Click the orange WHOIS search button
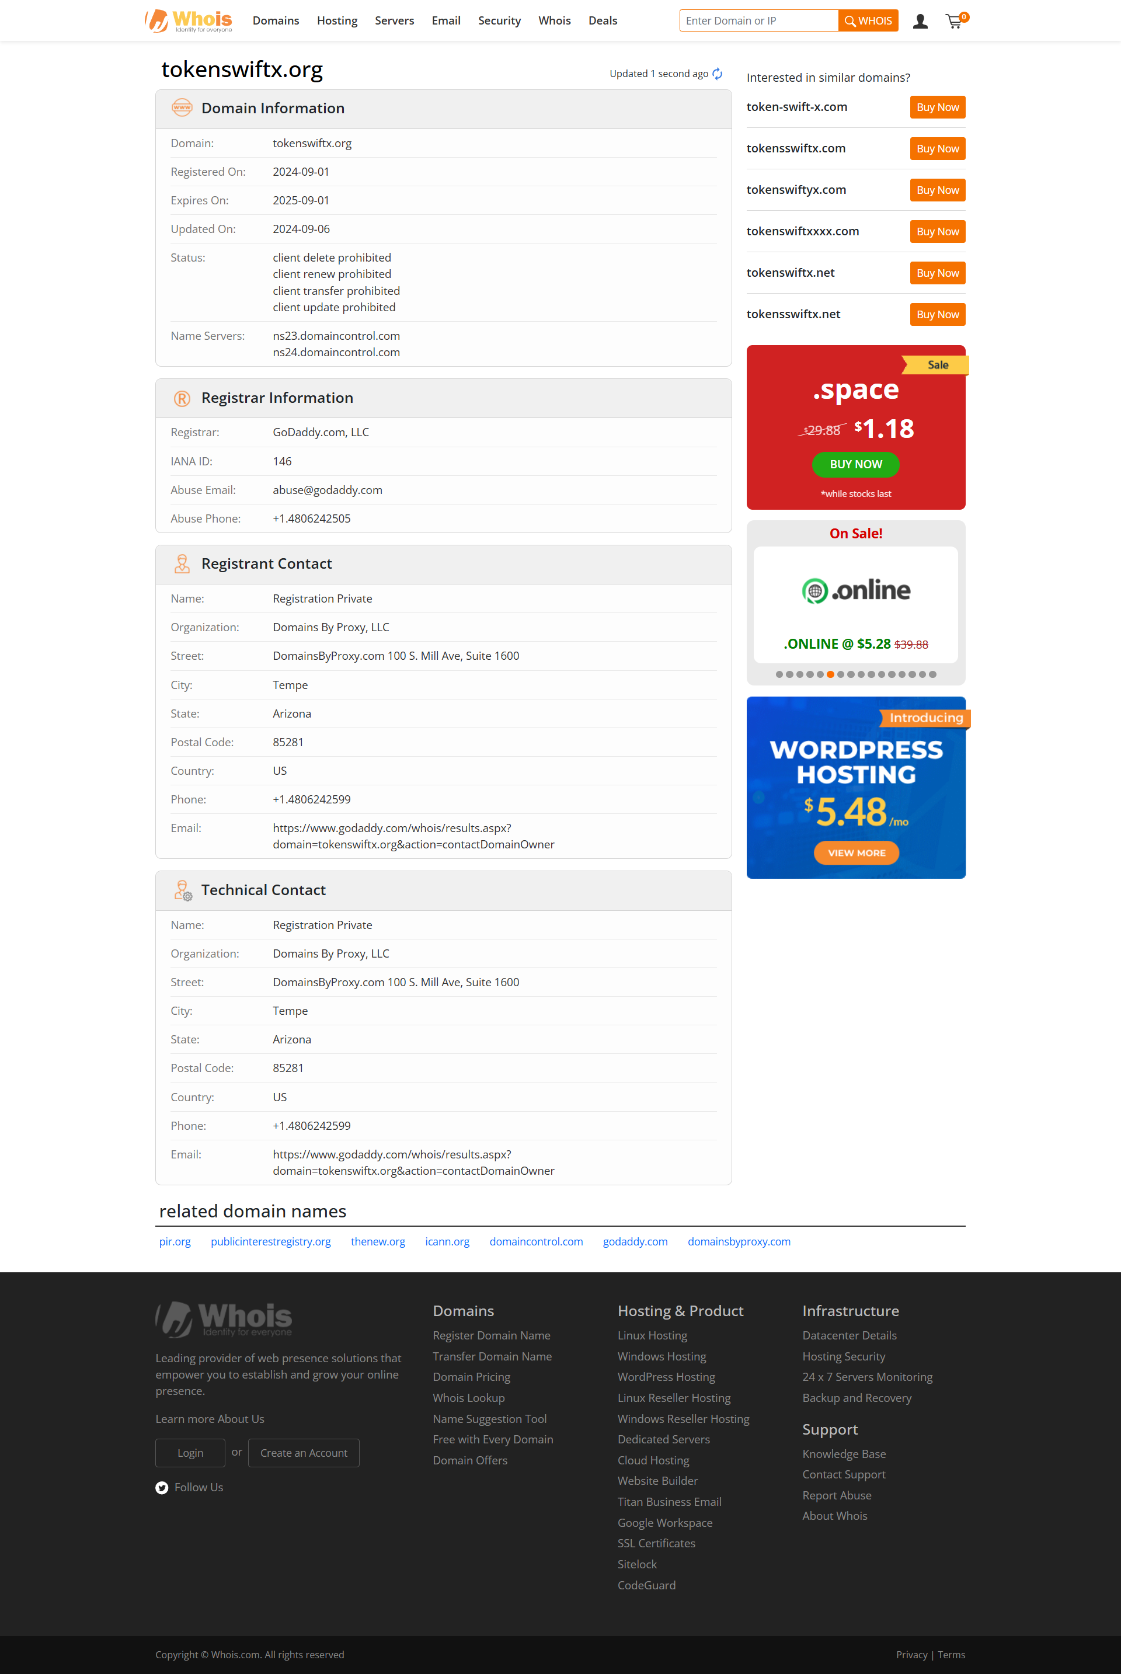 pos(868,21)
